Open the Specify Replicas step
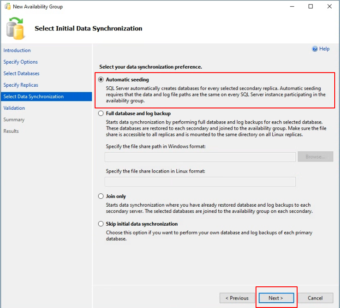The height and width of the screenshot is (308, 340). coord(21,85)
